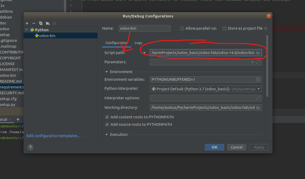Open Edit configuration templates link

pyautogui.click(x=53, y=136)
